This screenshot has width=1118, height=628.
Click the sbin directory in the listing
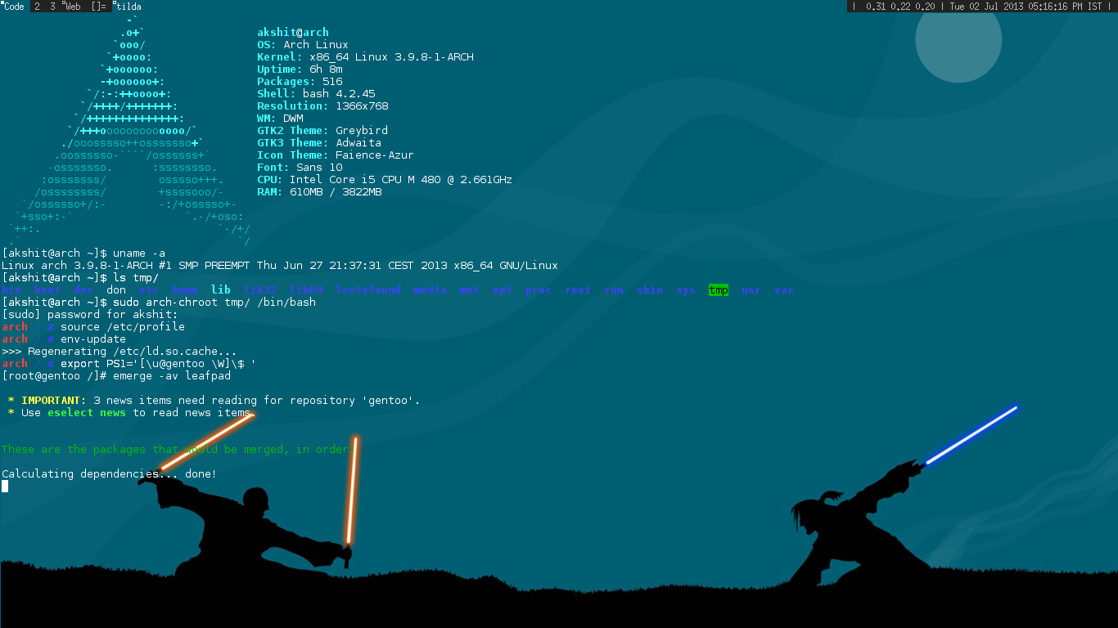(x=650, y=290)
